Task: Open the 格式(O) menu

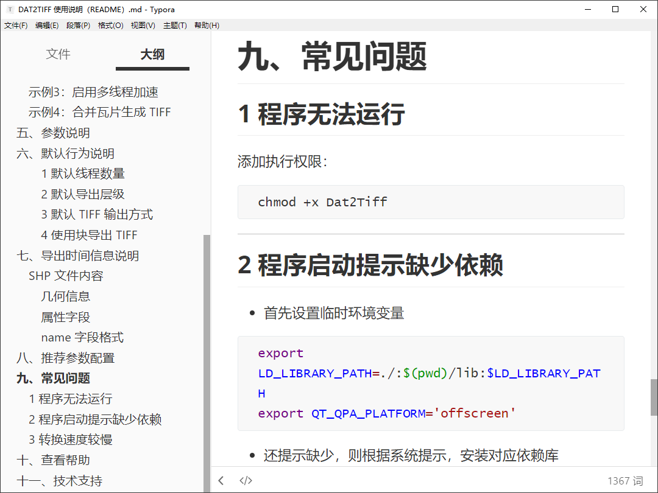Action: click(x=110, y=26)
